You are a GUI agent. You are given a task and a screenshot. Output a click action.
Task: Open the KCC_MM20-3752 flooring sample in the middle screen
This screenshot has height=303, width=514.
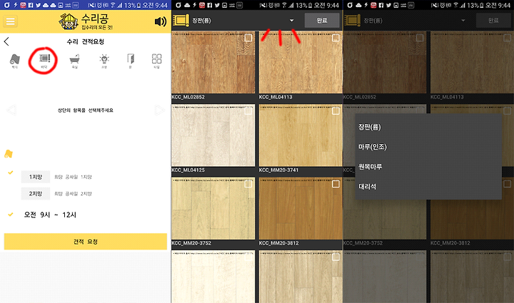click(x=213, y=208)
